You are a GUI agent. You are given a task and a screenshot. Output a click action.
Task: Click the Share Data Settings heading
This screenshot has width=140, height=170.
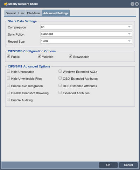[x=22, y=21]
